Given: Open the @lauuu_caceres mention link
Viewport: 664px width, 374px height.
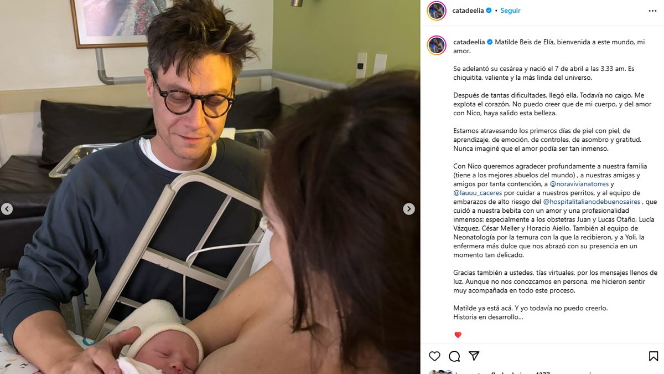Looking at the screenshot, I should coord(478,193).
